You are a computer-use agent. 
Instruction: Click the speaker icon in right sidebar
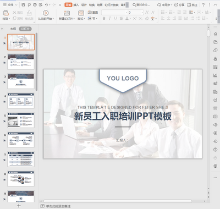[216, 125]
